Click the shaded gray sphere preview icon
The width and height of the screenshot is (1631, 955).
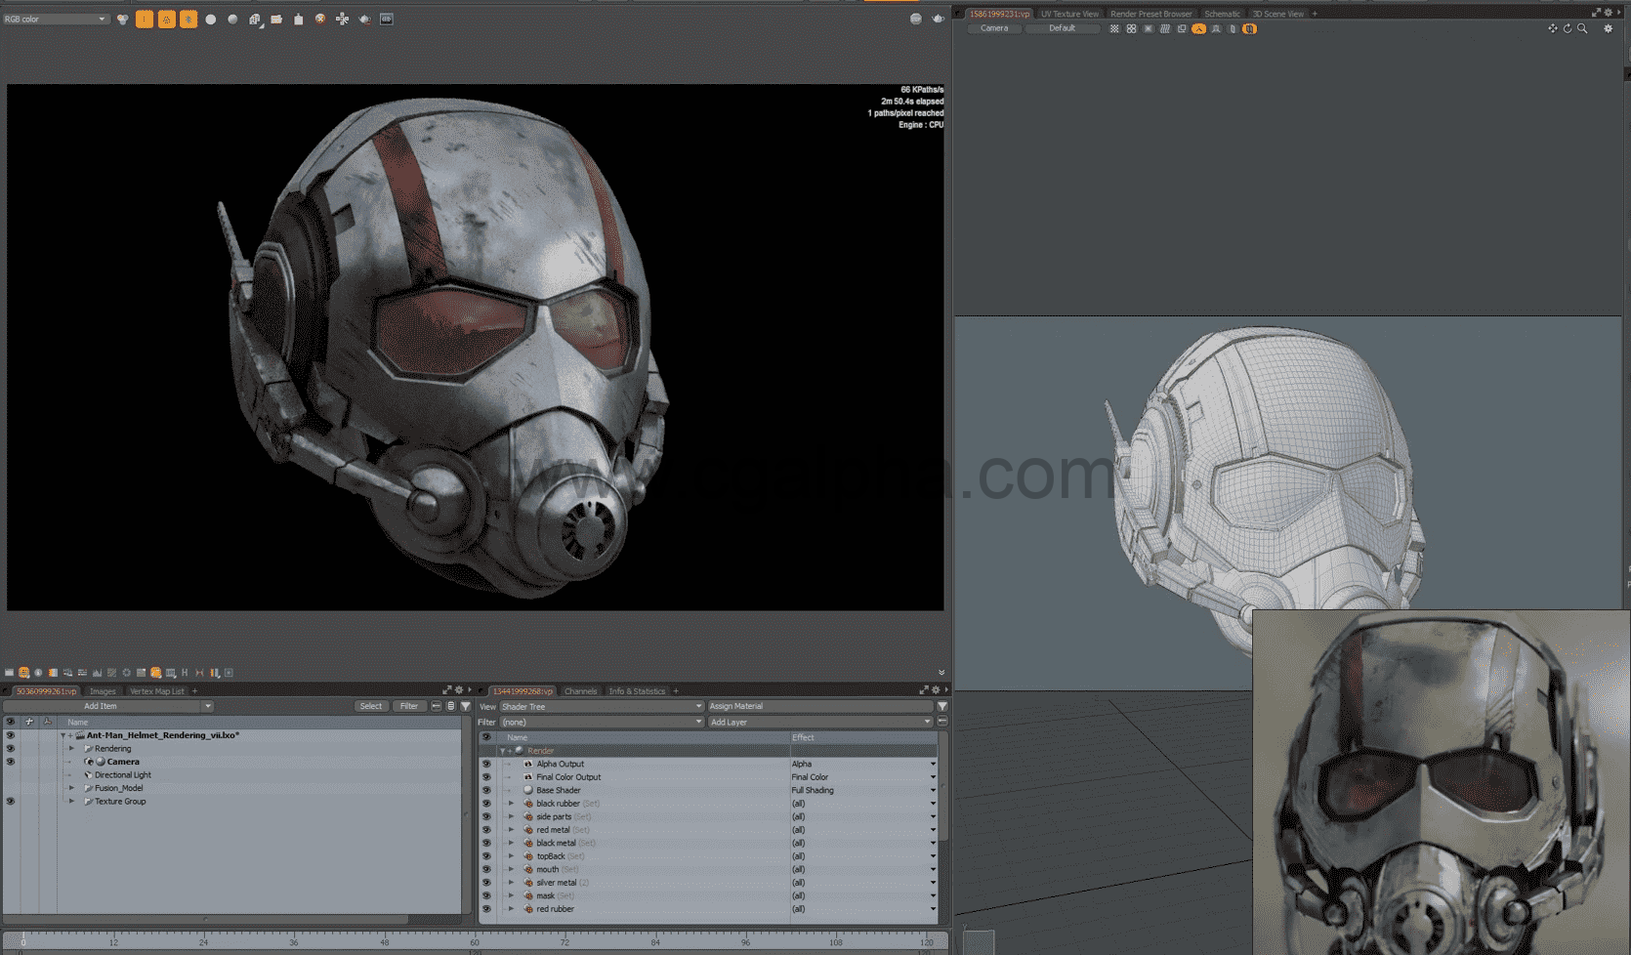pos(232,19)
